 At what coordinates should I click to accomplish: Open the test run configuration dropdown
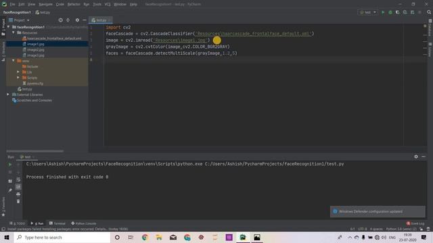[367, 12]
